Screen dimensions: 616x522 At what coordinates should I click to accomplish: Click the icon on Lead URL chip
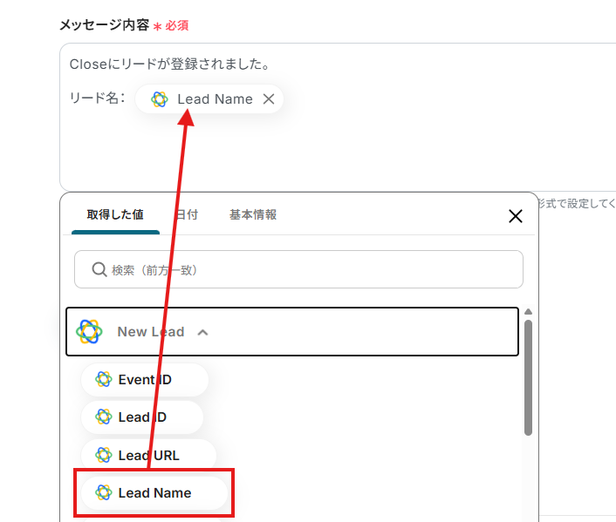[104, 455]
